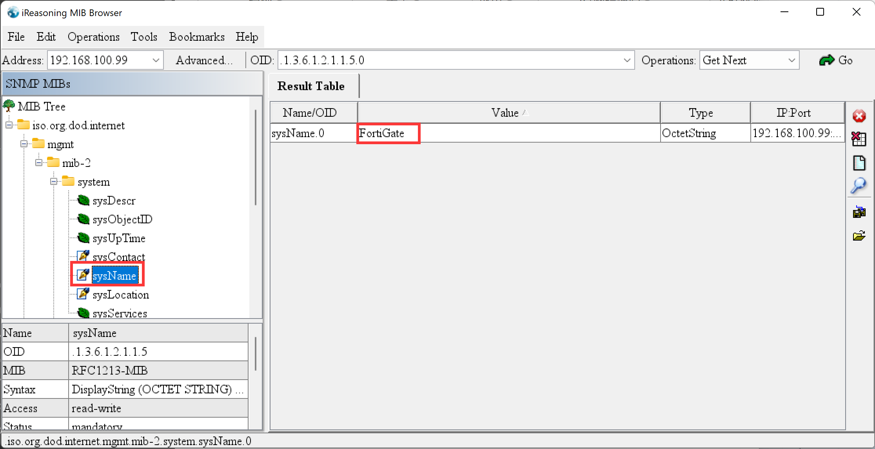Click the save results icon in right toolbar
This screenshot has height=449, width=875.
click(x=859, y=212)
